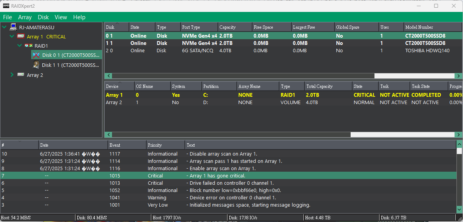Collapse the RAID1 tree node

pos(20,46)
